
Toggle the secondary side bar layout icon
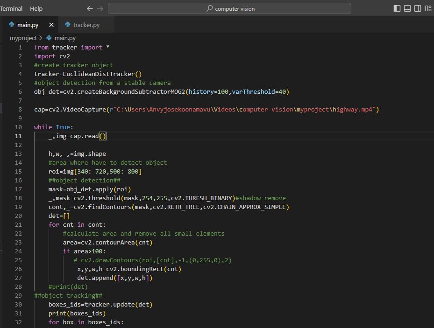tap(418, 8)
